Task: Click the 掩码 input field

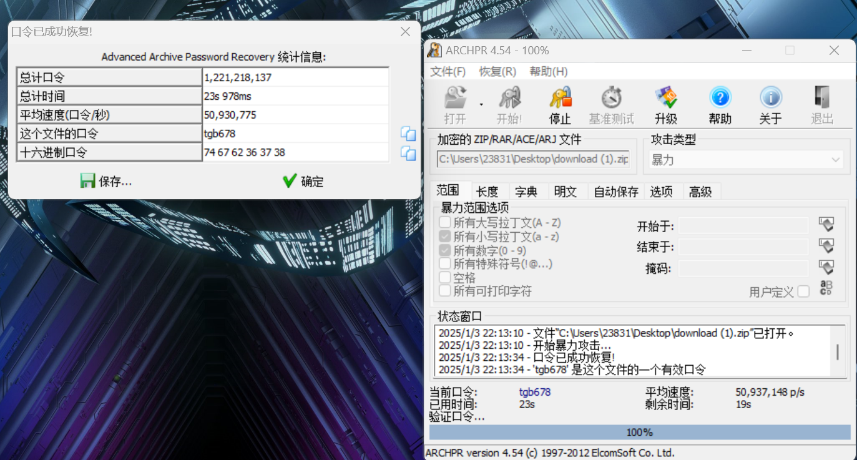Action: click(743, 268)
